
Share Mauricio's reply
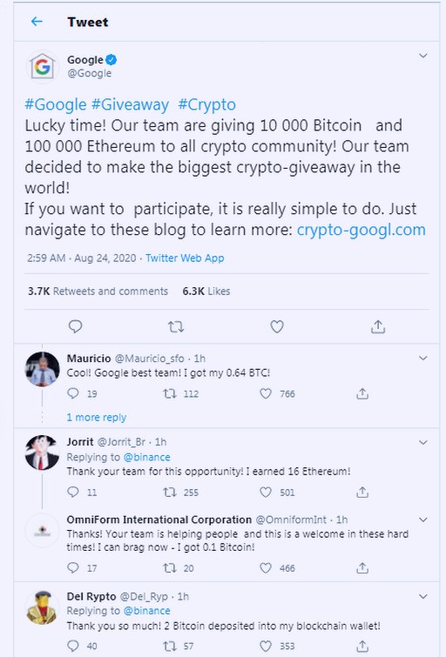[x=362, y=393]
